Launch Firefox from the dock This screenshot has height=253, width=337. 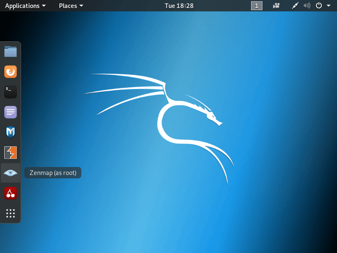(10, 72)
